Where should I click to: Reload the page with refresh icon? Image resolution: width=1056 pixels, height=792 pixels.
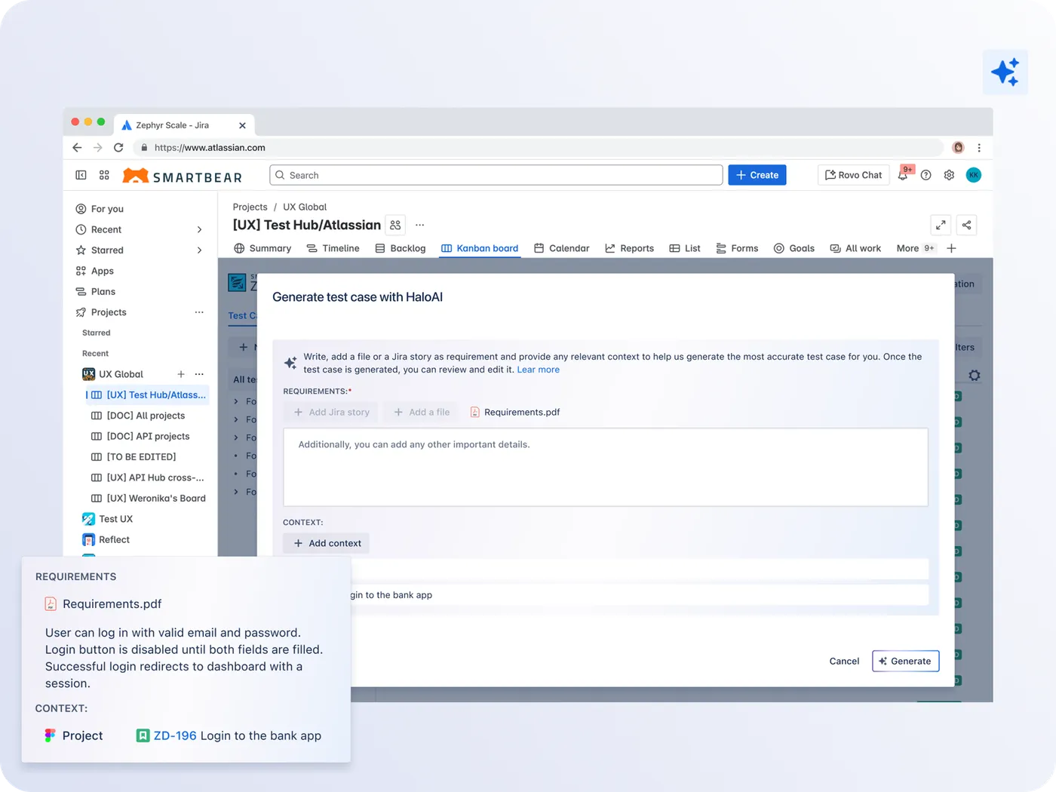click(118, 148)
